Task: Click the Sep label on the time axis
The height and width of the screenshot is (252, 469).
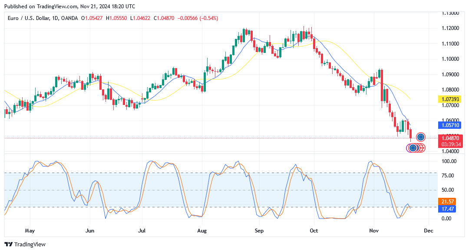Action: (259, 231)
